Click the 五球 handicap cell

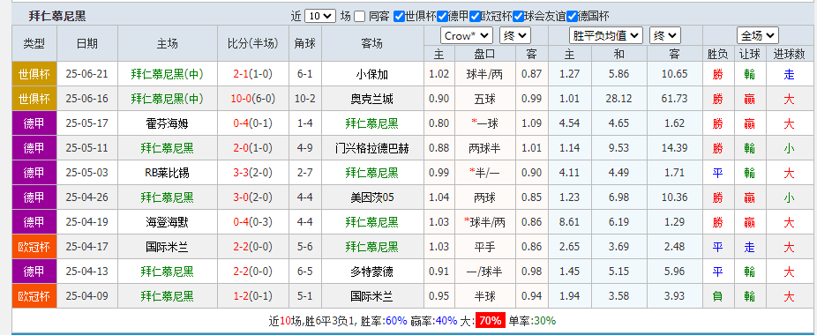tap(484, 99)
